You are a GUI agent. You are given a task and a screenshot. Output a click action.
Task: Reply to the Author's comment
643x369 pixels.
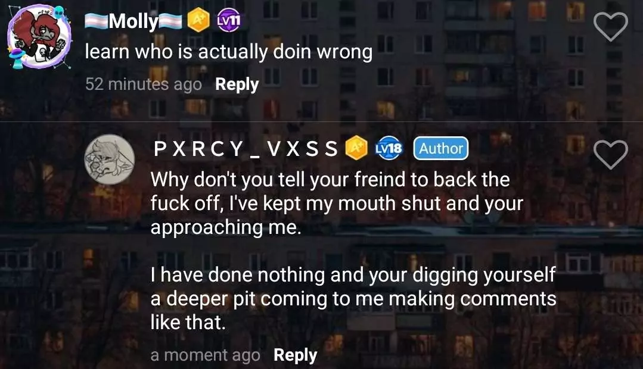pyautogui.click(x=295, y=355)
